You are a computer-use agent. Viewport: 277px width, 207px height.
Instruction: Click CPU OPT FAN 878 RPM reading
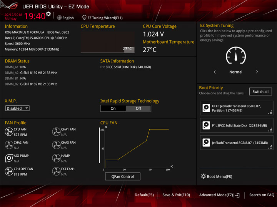(20, 174)
